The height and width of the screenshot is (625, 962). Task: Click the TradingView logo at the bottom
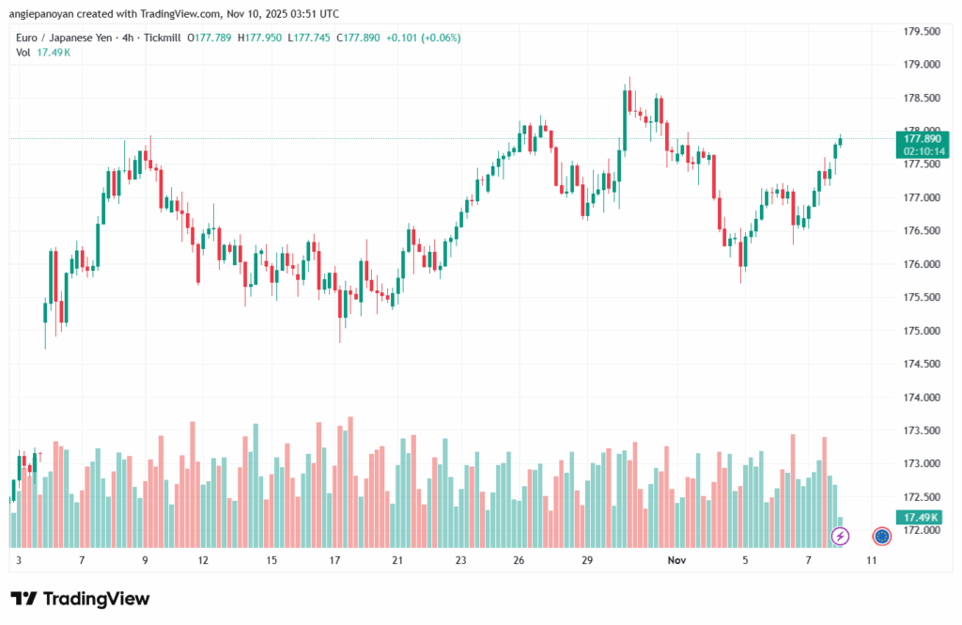80,599
